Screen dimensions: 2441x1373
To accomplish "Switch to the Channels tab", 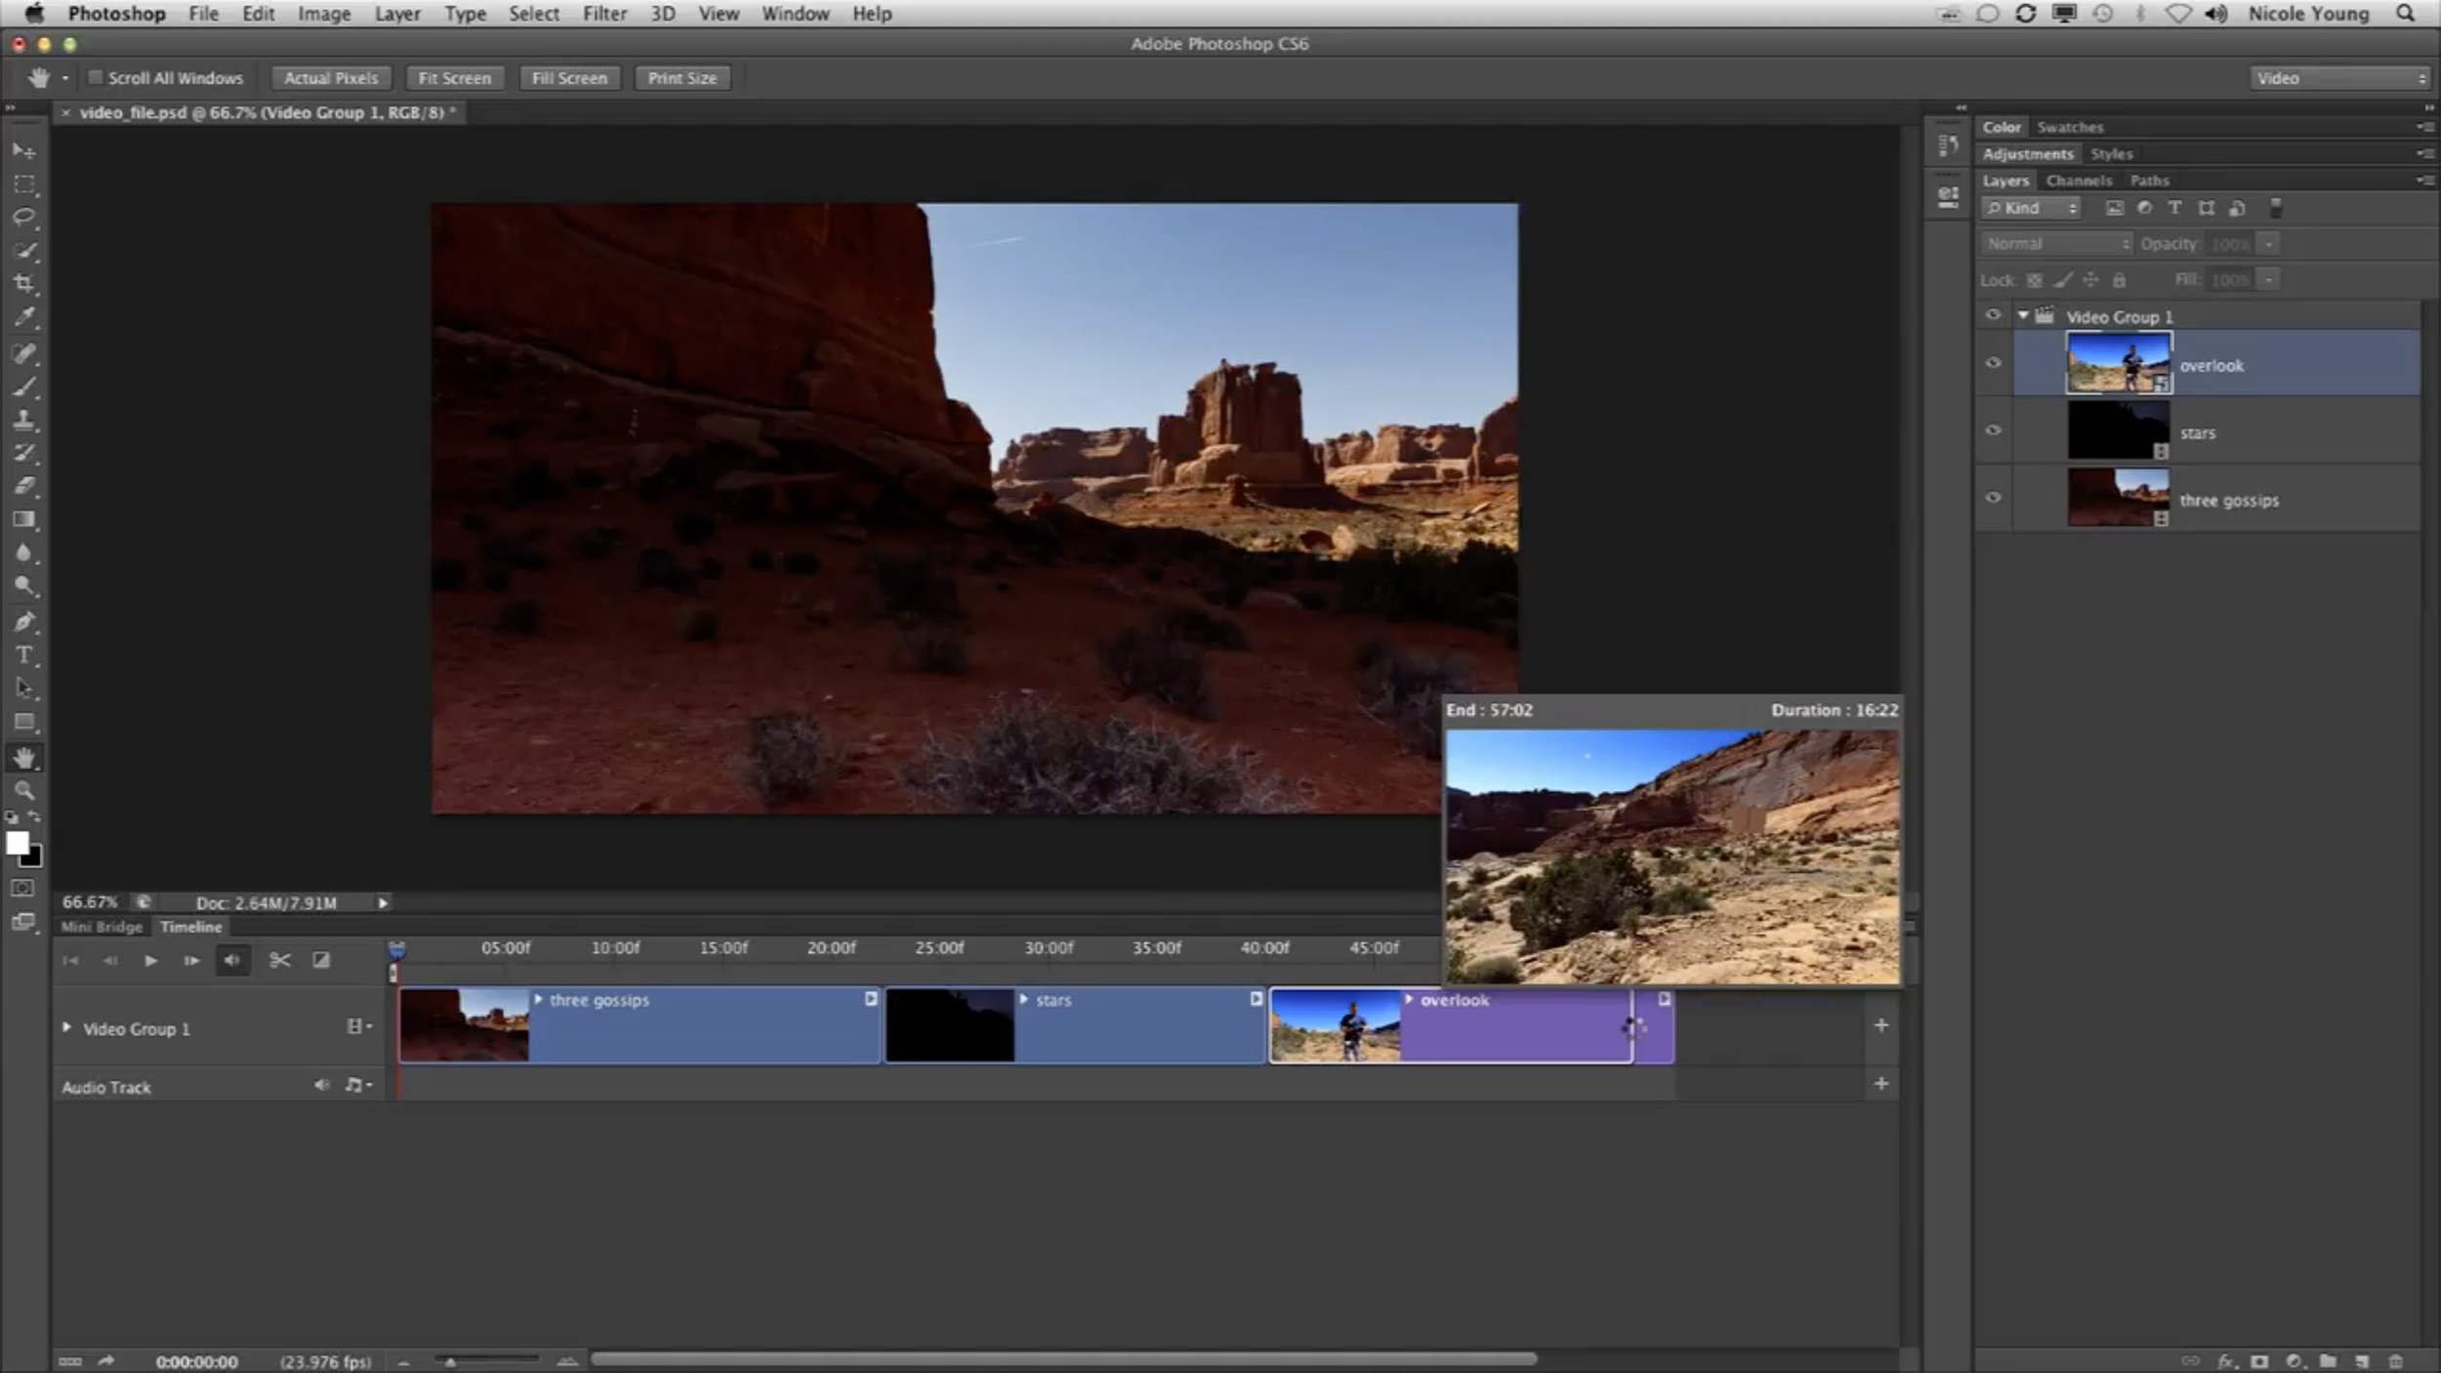I will click(x=2078, y=181).
